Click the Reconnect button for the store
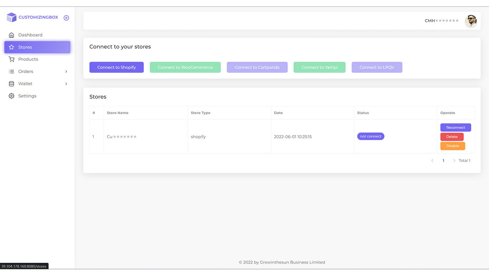The image size is (489, 275). (x=455, y=127)
